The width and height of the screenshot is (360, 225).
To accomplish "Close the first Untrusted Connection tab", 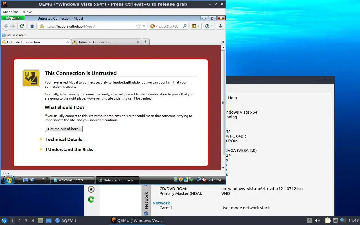I will (x=67, y=42).
